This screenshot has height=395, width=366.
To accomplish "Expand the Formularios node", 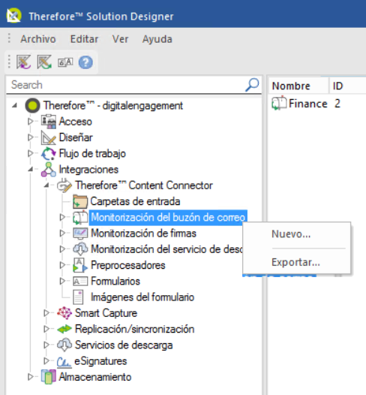I will 62,281.
